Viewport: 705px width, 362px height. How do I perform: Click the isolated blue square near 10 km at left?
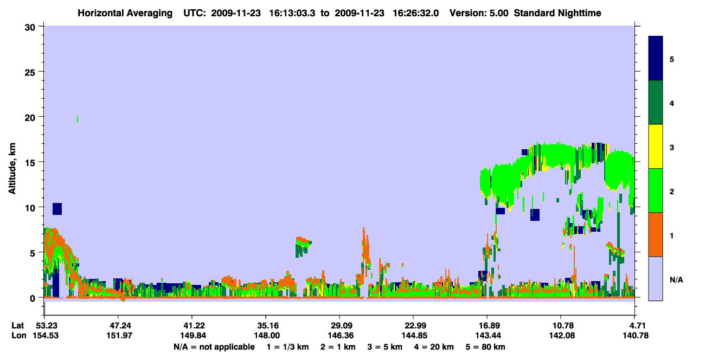tap(57, 209)
